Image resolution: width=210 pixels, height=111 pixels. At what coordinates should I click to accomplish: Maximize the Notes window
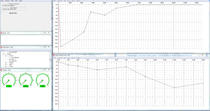45,33
